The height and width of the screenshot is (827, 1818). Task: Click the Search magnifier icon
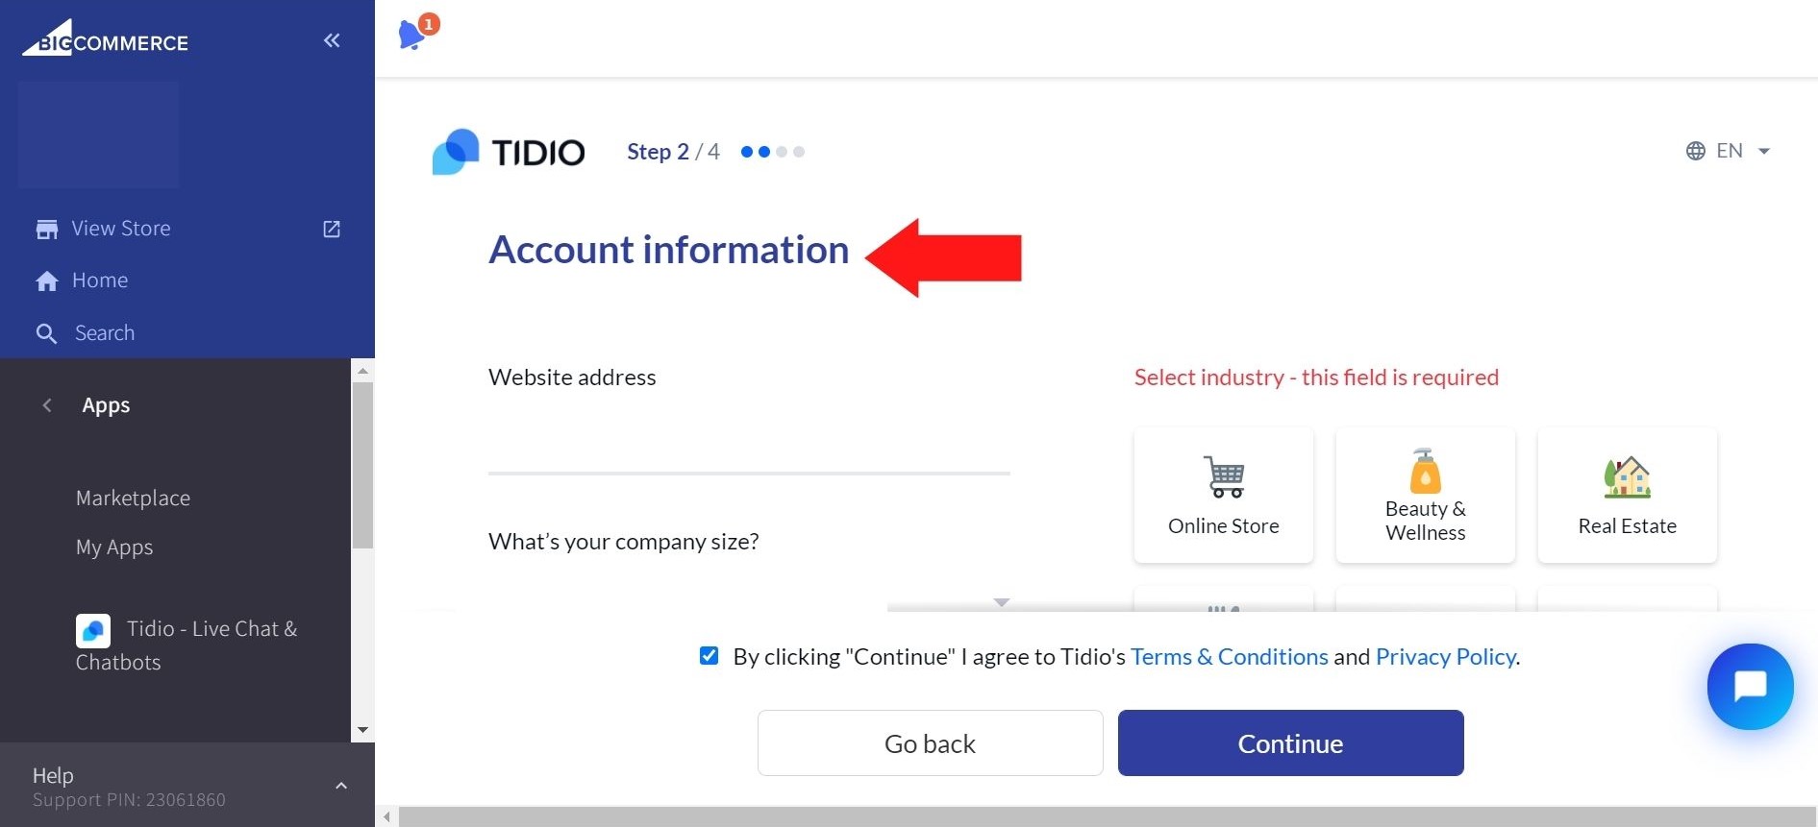[x=46, y=333]
